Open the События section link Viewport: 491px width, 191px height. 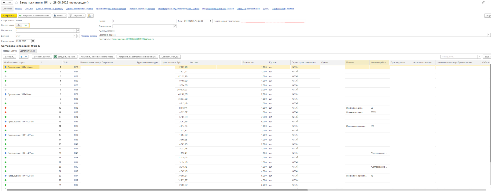(29, 9)
